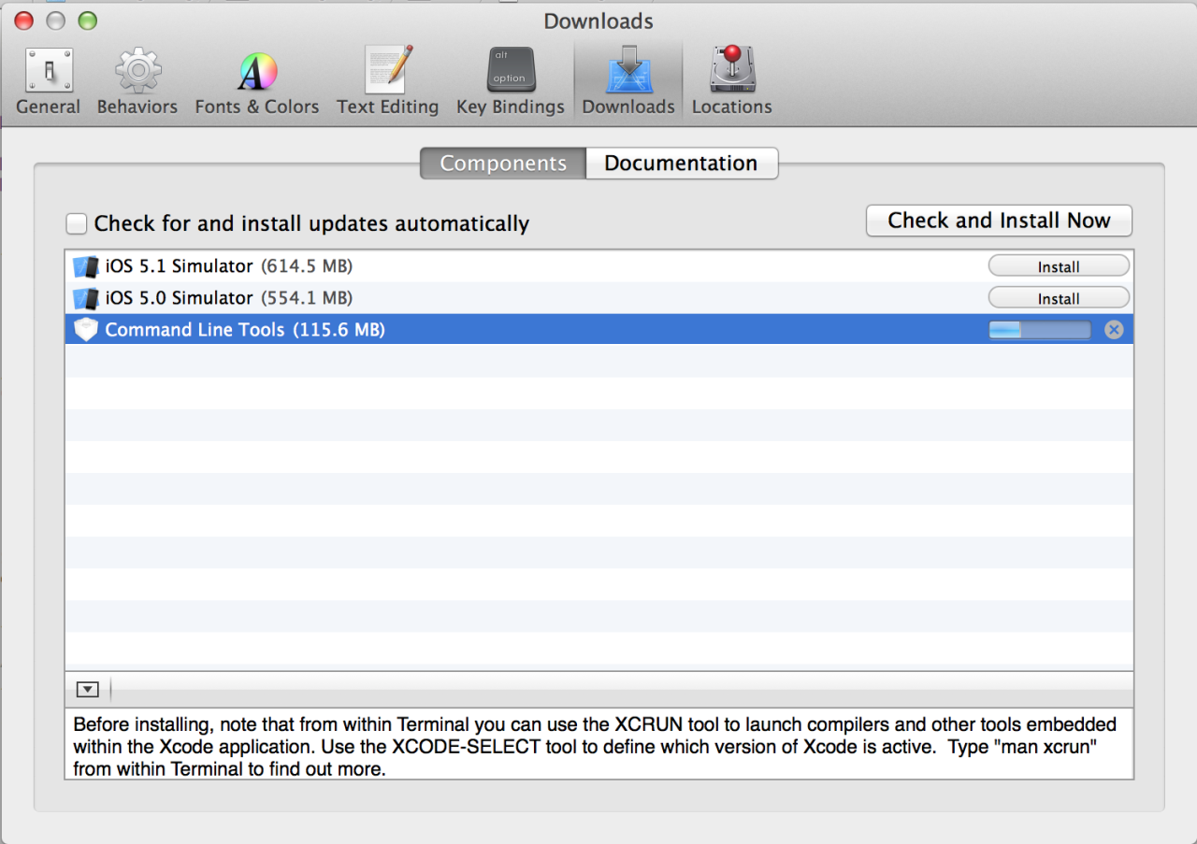The image size is (1197, 844).
Task: Click Check and Install Now
Action: click(999, 221)
